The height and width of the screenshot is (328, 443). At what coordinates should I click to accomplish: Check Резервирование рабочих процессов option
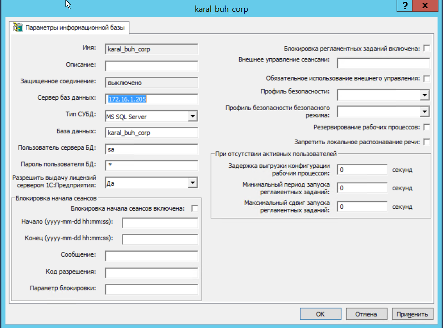tap(427, 127)
